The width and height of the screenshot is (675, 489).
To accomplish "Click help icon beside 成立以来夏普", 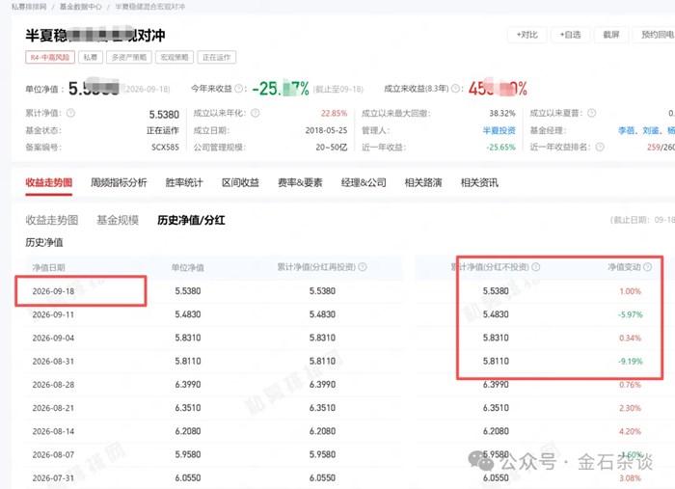I will [x=591, y=113].
